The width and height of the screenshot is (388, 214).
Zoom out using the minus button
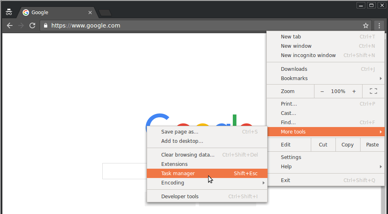click(322, 91)
